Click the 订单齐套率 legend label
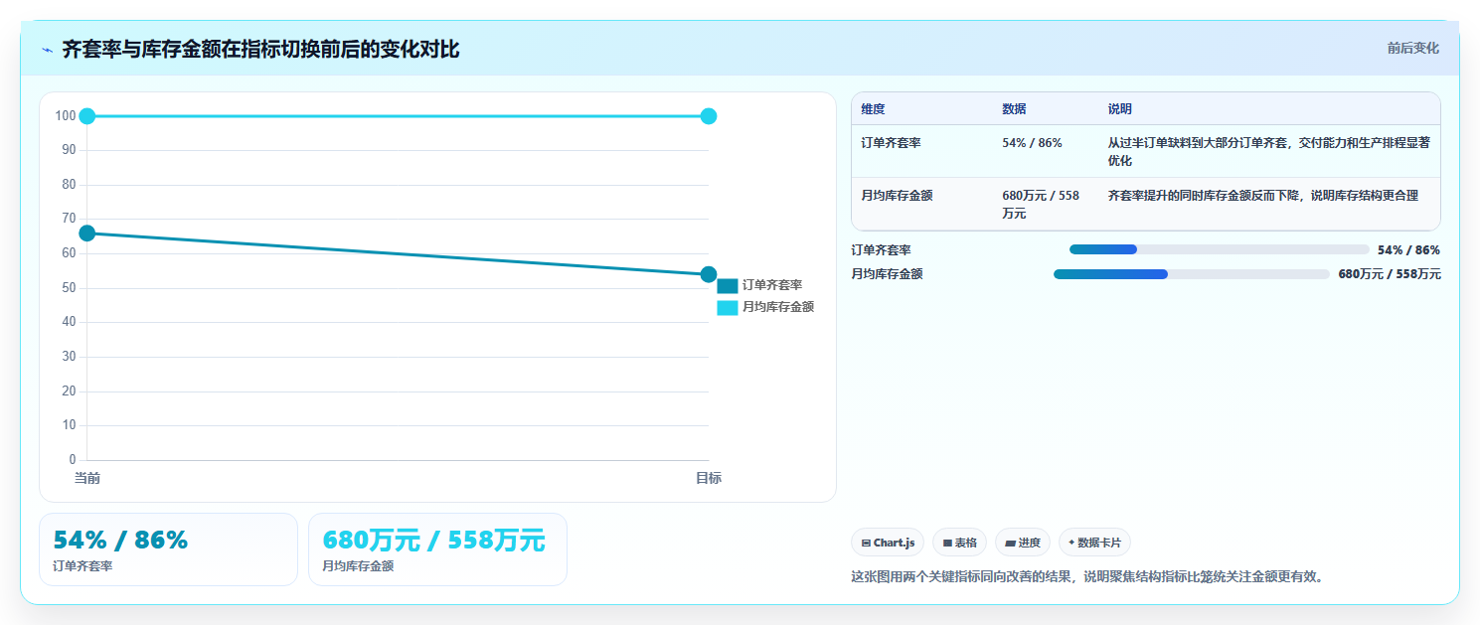 click(772, 285)
